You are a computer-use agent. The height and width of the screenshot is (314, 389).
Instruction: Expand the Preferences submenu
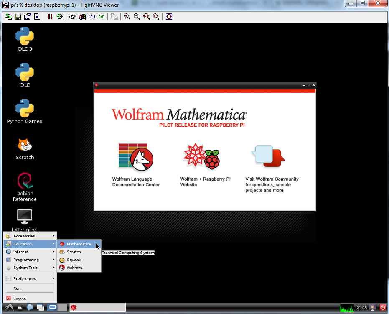coord(30,278)
